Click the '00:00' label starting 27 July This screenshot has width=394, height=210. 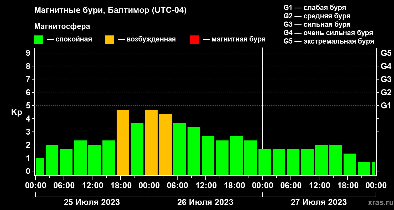coord(262,186)
